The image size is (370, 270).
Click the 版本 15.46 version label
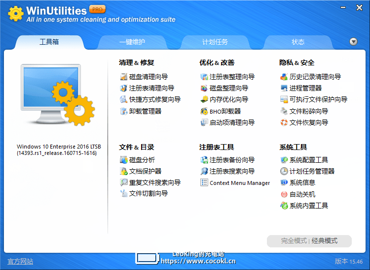(349, 261)
